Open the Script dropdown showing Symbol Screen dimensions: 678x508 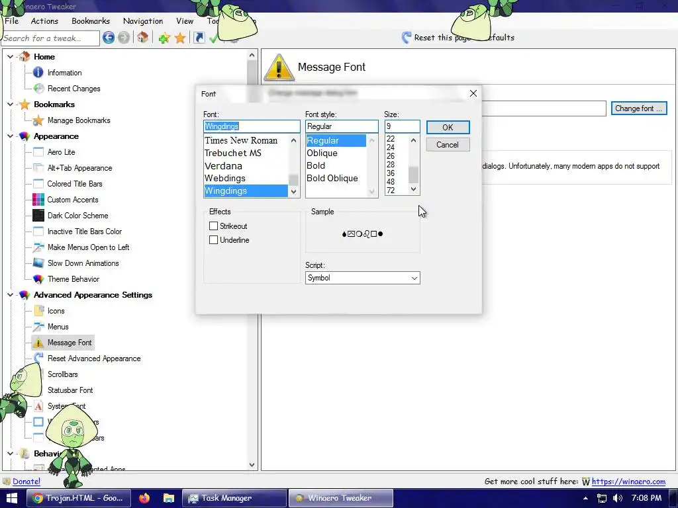(362, 278)
